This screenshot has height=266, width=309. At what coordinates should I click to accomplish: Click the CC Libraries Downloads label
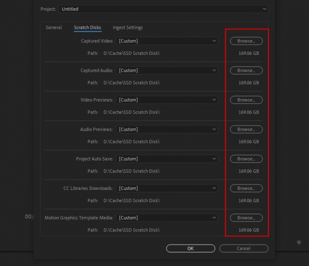tap(88, 188)
